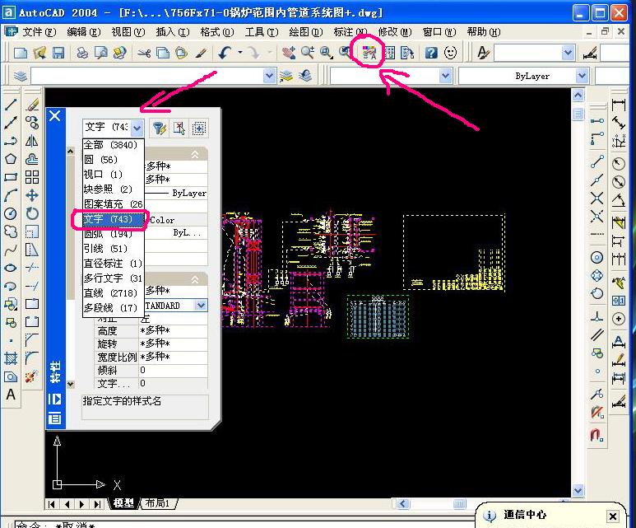Click the Cut scissors icon
The width and height of the screenshot is (636, 528).
pos(144,53)
